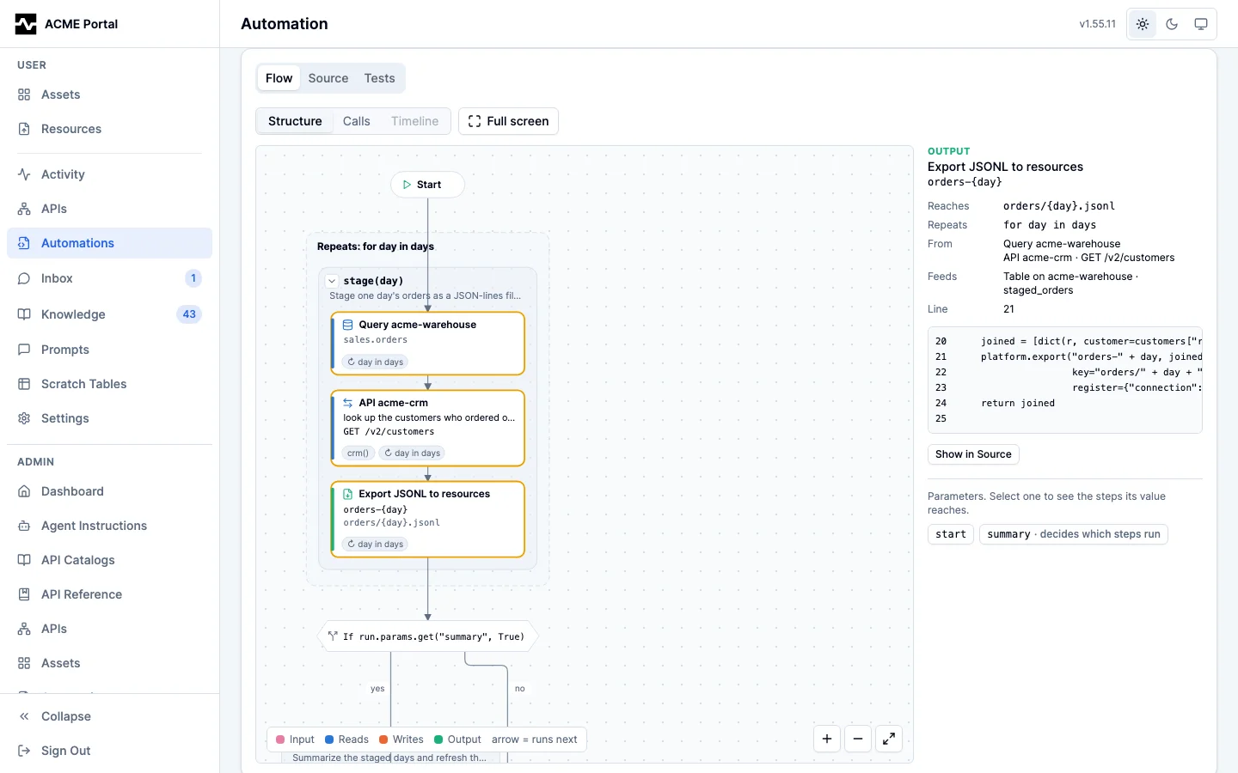This screenshot has height=773, width=1238.
Task: Click the If run.params.get summary condition node
Action: point(428,636)
